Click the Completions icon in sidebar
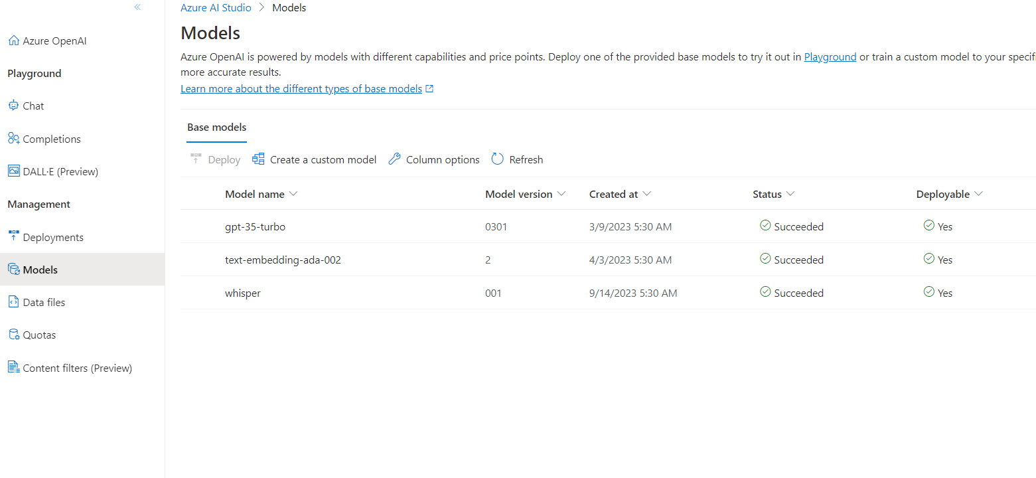The height and width of the screenshot is (478, 1036). [13, 138]
